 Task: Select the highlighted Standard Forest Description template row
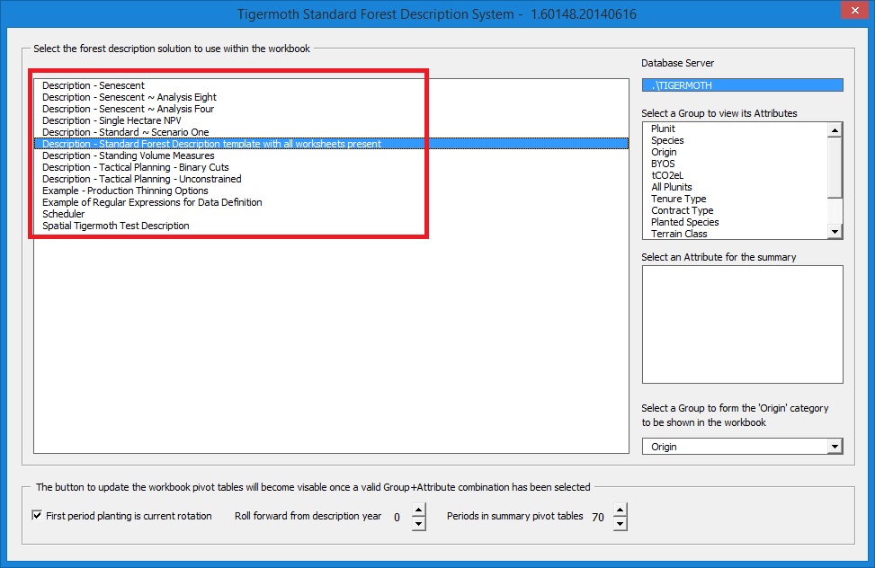click(x=331, y=144)
